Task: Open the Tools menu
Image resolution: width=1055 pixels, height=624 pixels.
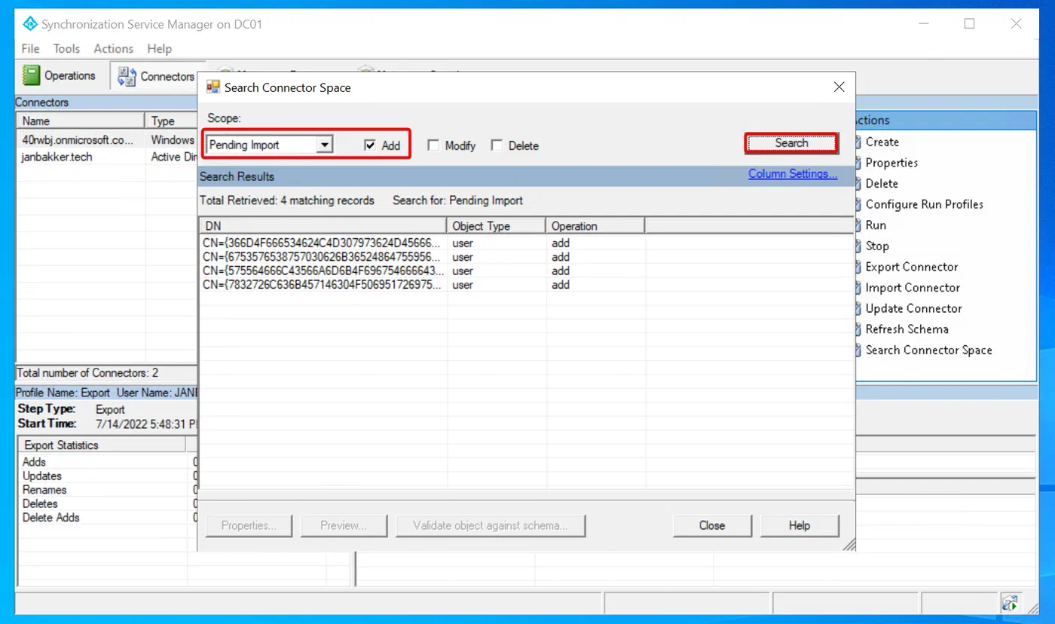Action: (66, 48)
